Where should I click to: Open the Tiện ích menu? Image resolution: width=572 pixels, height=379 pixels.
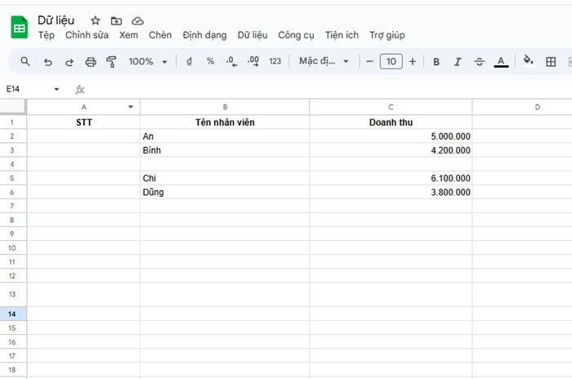[342, 35]
